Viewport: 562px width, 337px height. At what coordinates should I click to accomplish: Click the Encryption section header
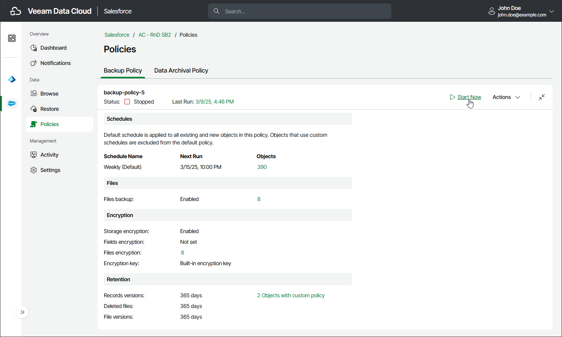(x=228, y=215)
